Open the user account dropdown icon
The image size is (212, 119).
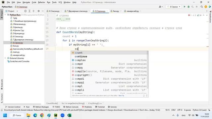(161, 7)
